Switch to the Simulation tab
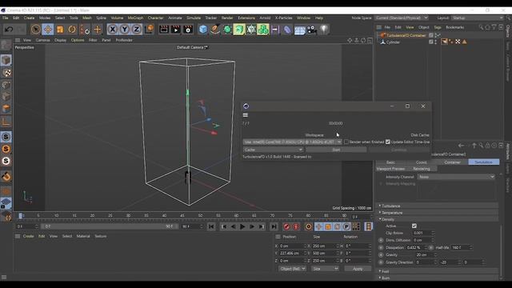This screenshot has height=288, width=512. tap(483, 162)
